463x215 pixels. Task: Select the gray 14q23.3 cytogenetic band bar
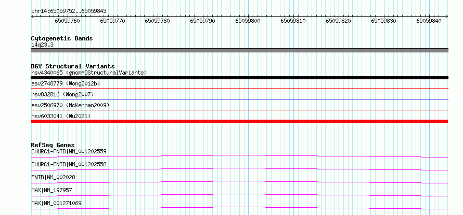tap(239, 50)
